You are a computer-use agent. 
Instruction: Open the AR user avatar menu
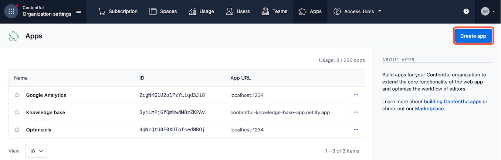click(x=488, y=11)
